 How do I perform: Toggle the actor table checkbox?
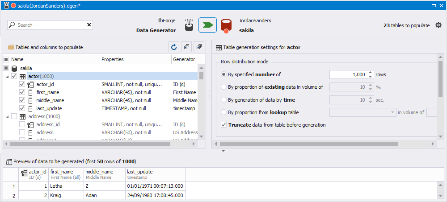pos(14,76)
